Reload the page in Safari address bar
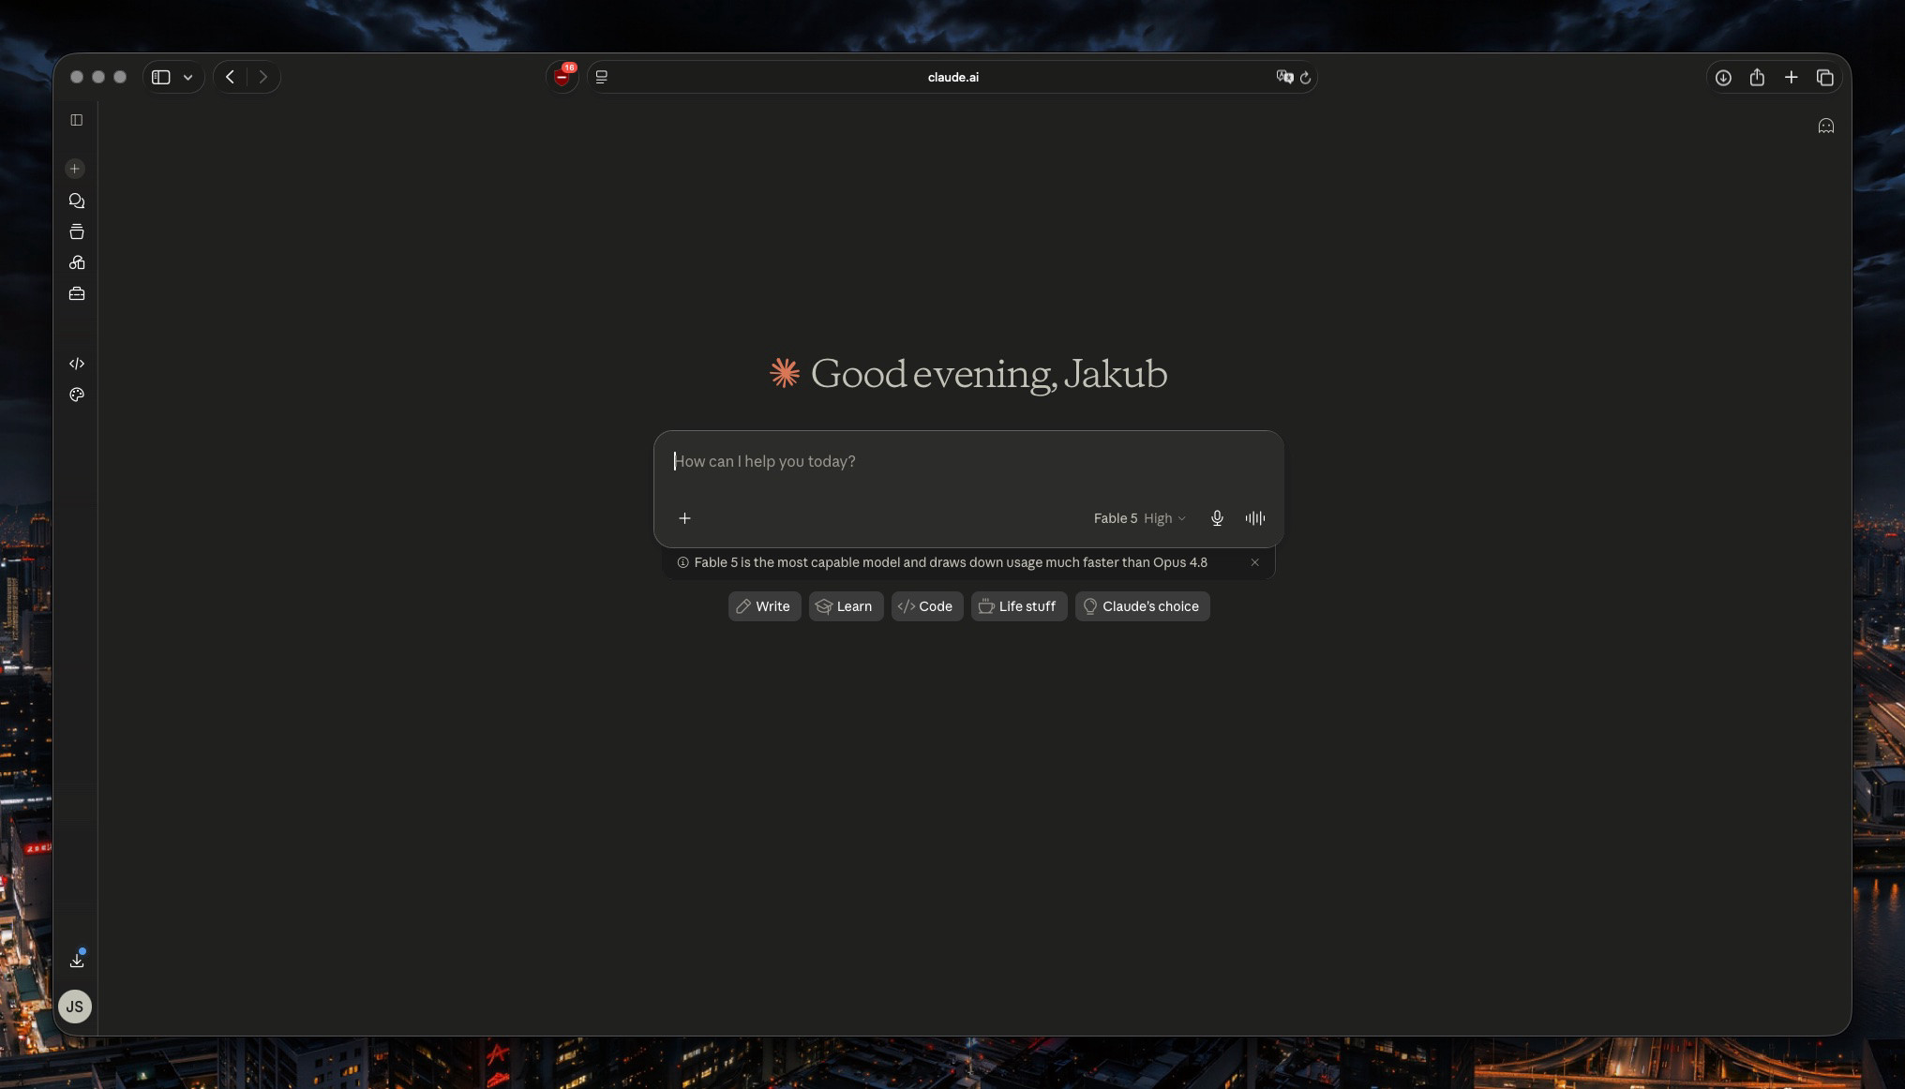 click(1305, 78)
